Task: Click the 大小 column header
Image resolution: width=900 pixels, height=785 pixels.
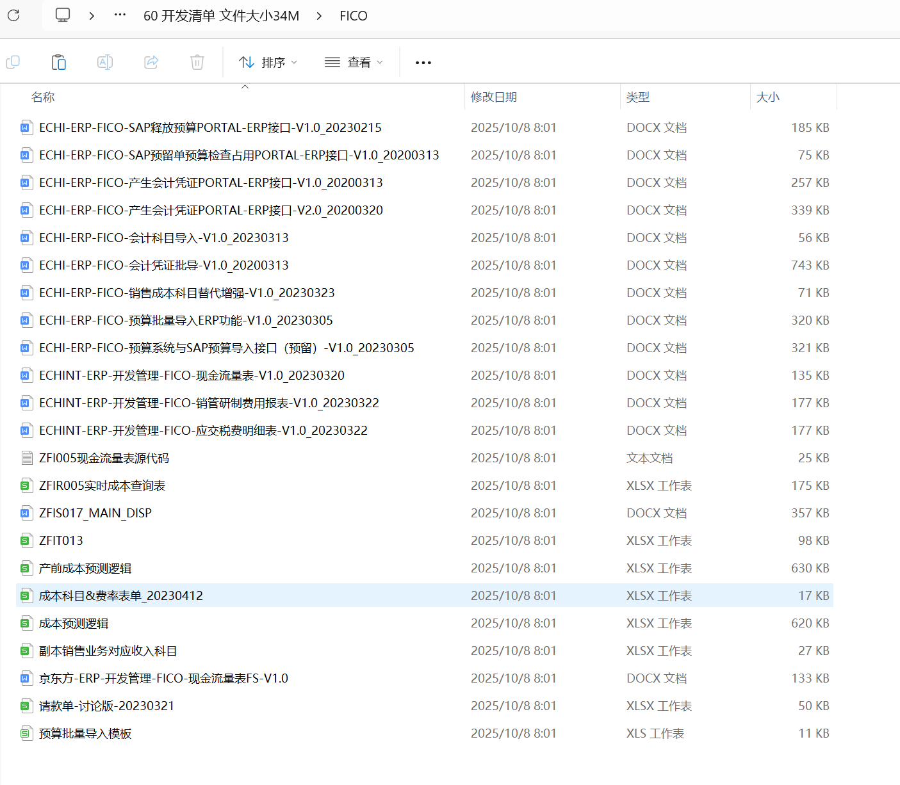Action: (x=767, y=97)
